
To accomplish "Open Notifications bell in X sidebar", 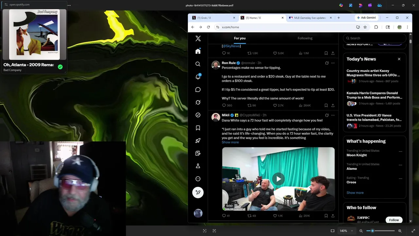I will [x=198, y=77].
